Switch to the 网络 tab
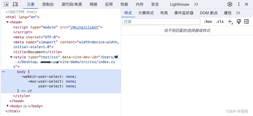The width and height of the screenshot is (253, 116). coord(94,4)
